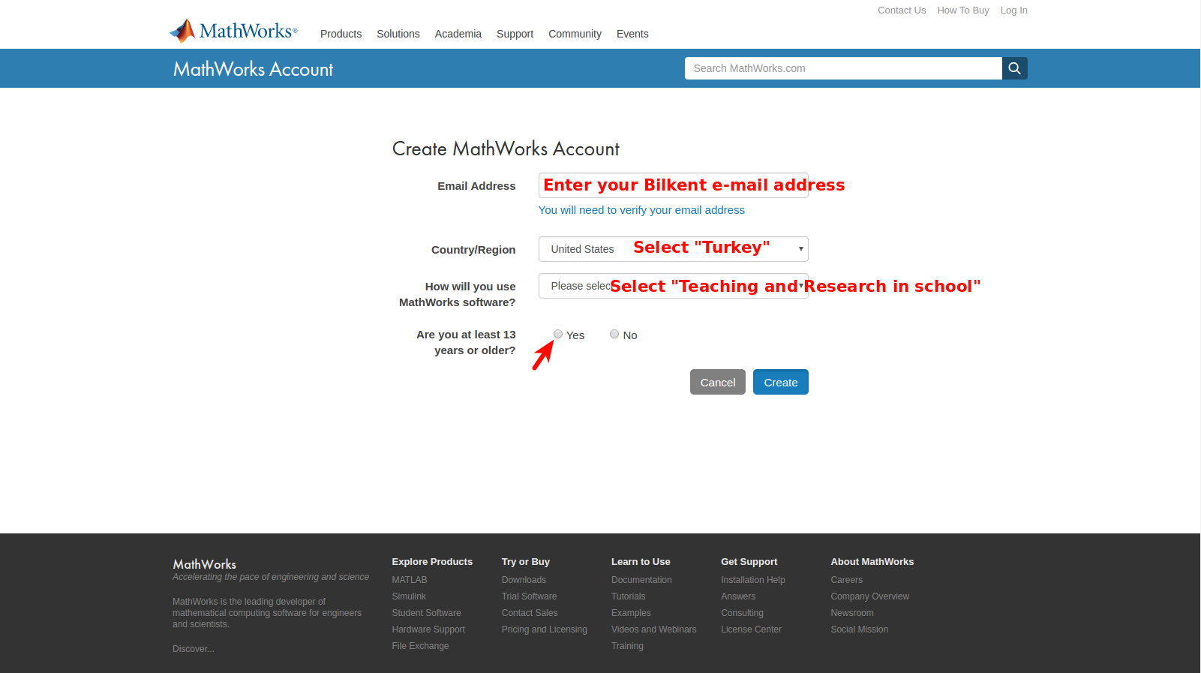Image resolution: width=1201 pixels, height=673 pixels.
Task: Open Training footer link
Action: tap(627, 646)
